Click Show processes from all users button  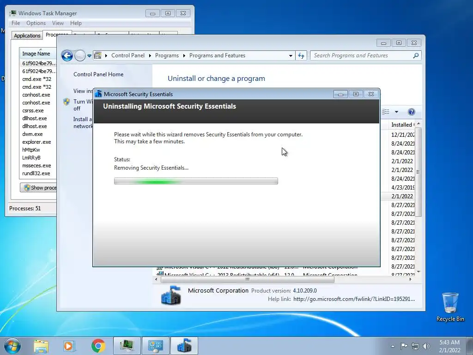[38, 188]
